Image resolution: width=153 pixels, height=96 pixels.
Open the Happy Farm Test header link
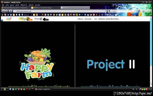click(x=25, y=19)
